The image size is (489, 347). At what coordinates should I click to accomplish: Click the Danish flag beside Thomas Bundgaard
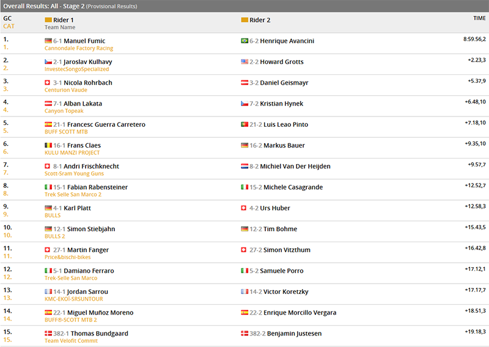click(48, 334)
